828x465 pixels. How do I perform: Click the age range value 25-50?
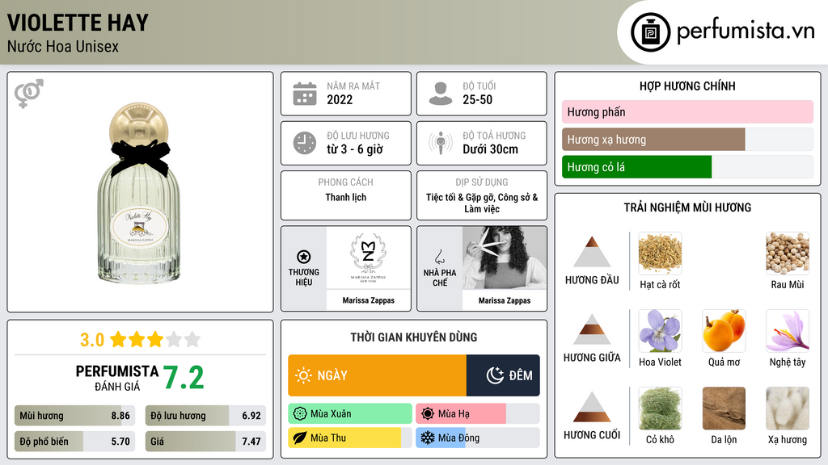477,99
